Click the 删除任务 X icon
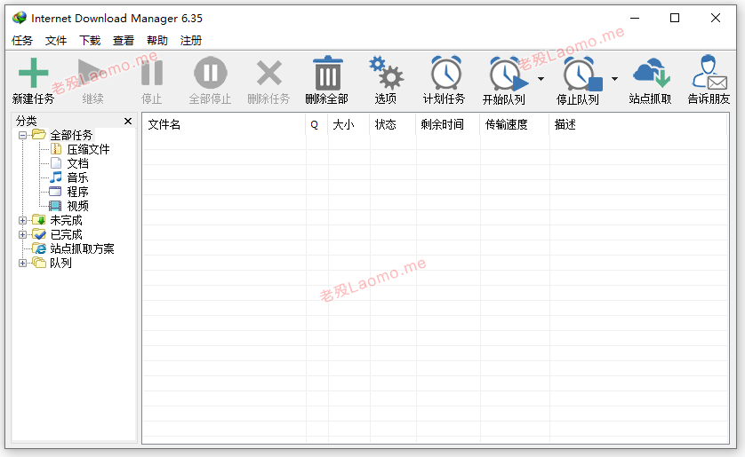745x457 pixels. [x=269, y=73]
